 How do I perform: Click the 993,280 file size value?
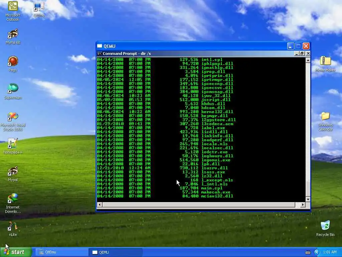coord(189,112)
